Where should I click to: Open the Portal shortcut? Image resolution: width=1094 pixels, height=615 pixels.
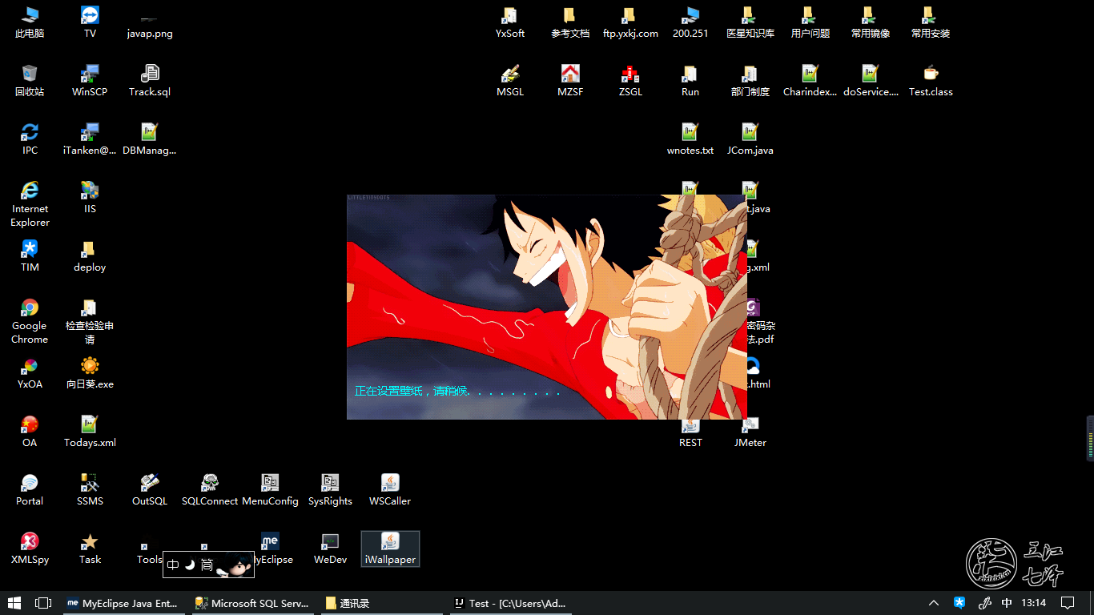pos(30,490)
